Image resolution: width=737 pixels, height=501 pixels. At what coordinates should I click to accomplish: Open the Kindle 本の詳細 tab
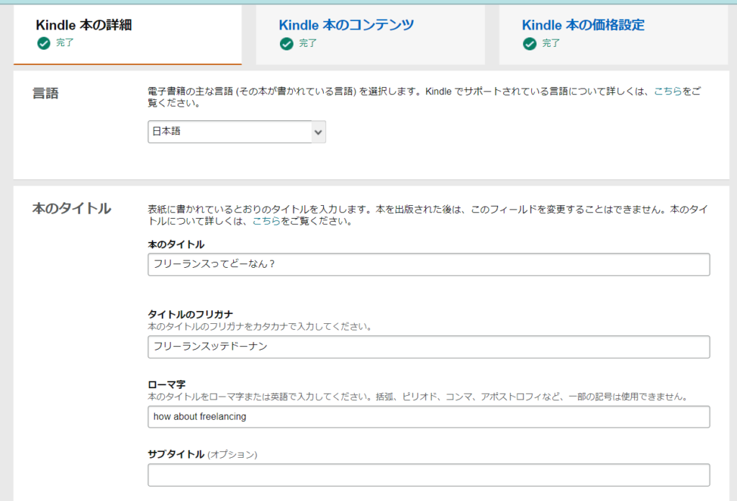coord(127,35)
